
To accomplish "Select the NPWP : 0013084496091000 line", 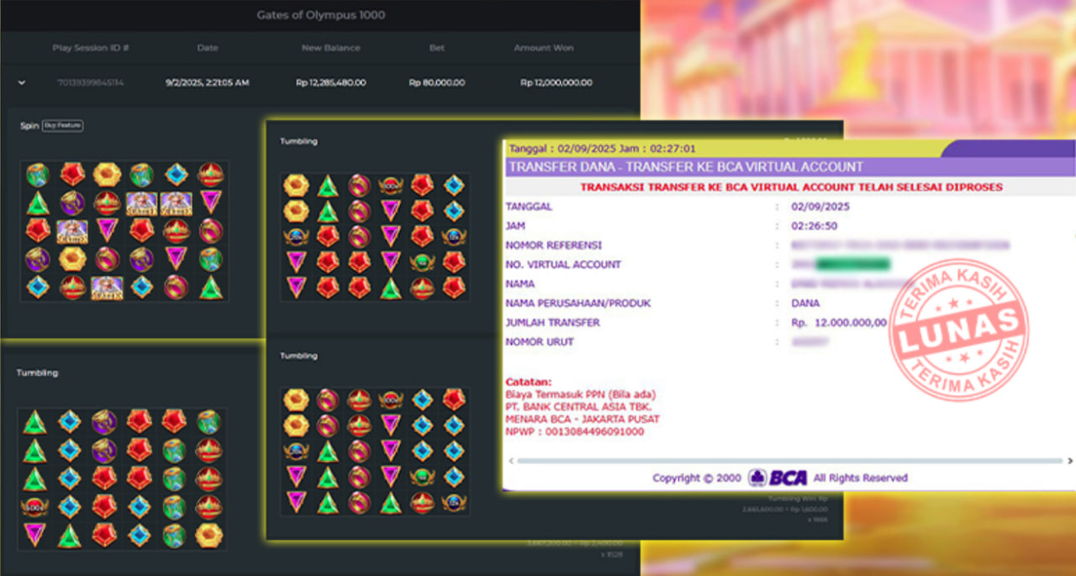I will tap(574, 431).
